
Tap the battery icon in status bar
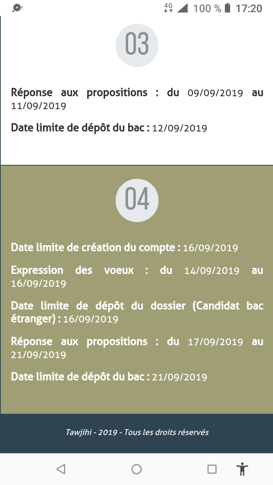(227, 8)
